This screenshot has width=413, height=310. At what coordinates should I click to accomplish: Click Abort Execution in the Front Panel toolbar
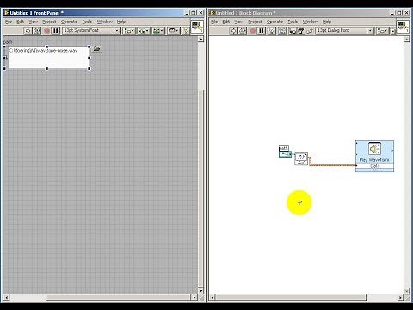[47, 30]
